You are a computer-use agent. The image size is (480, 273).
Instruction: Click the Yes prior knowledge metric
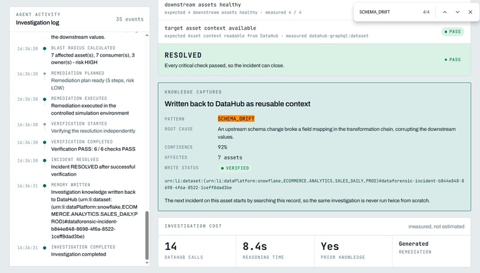click(x=353, y=252)
